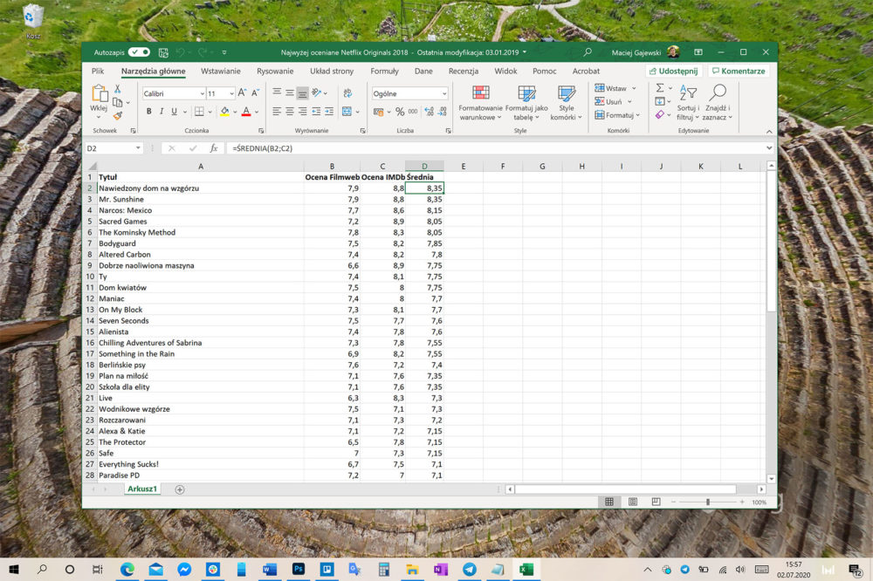Click the wrap text icon

click(347, 93)
